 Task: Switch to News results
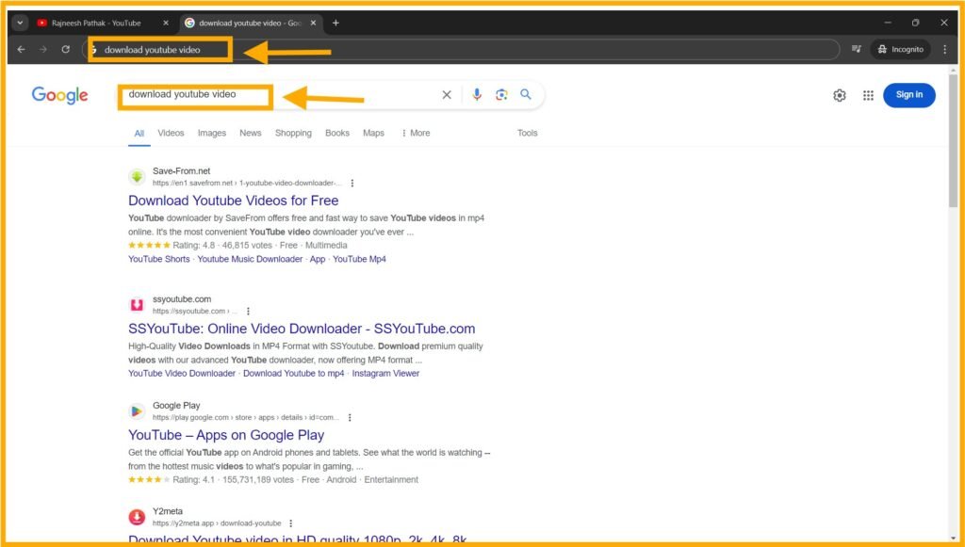pos(251,133)
